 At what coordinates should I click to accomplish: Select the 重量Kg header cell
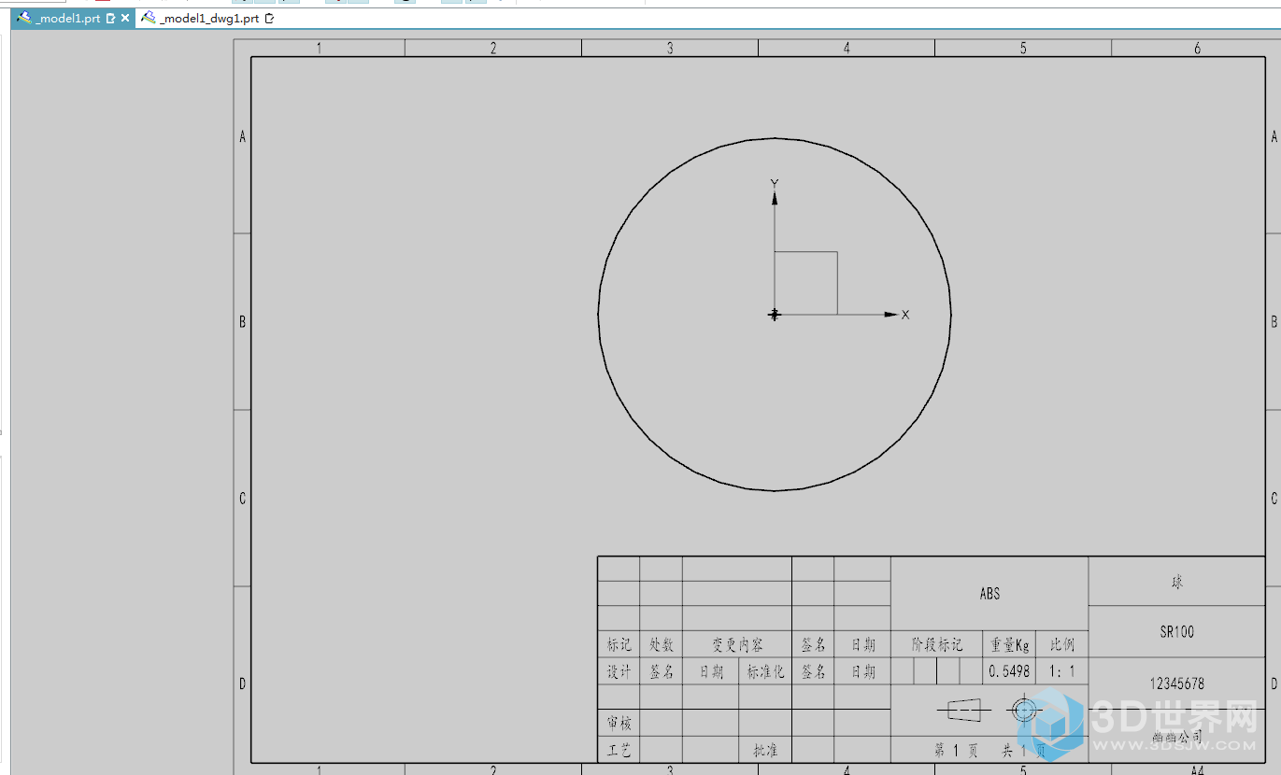click(1010, 644)
